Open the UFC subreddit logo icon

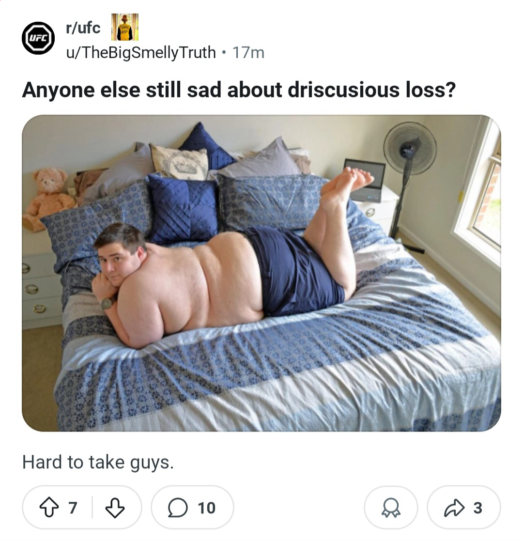(38, 38)
